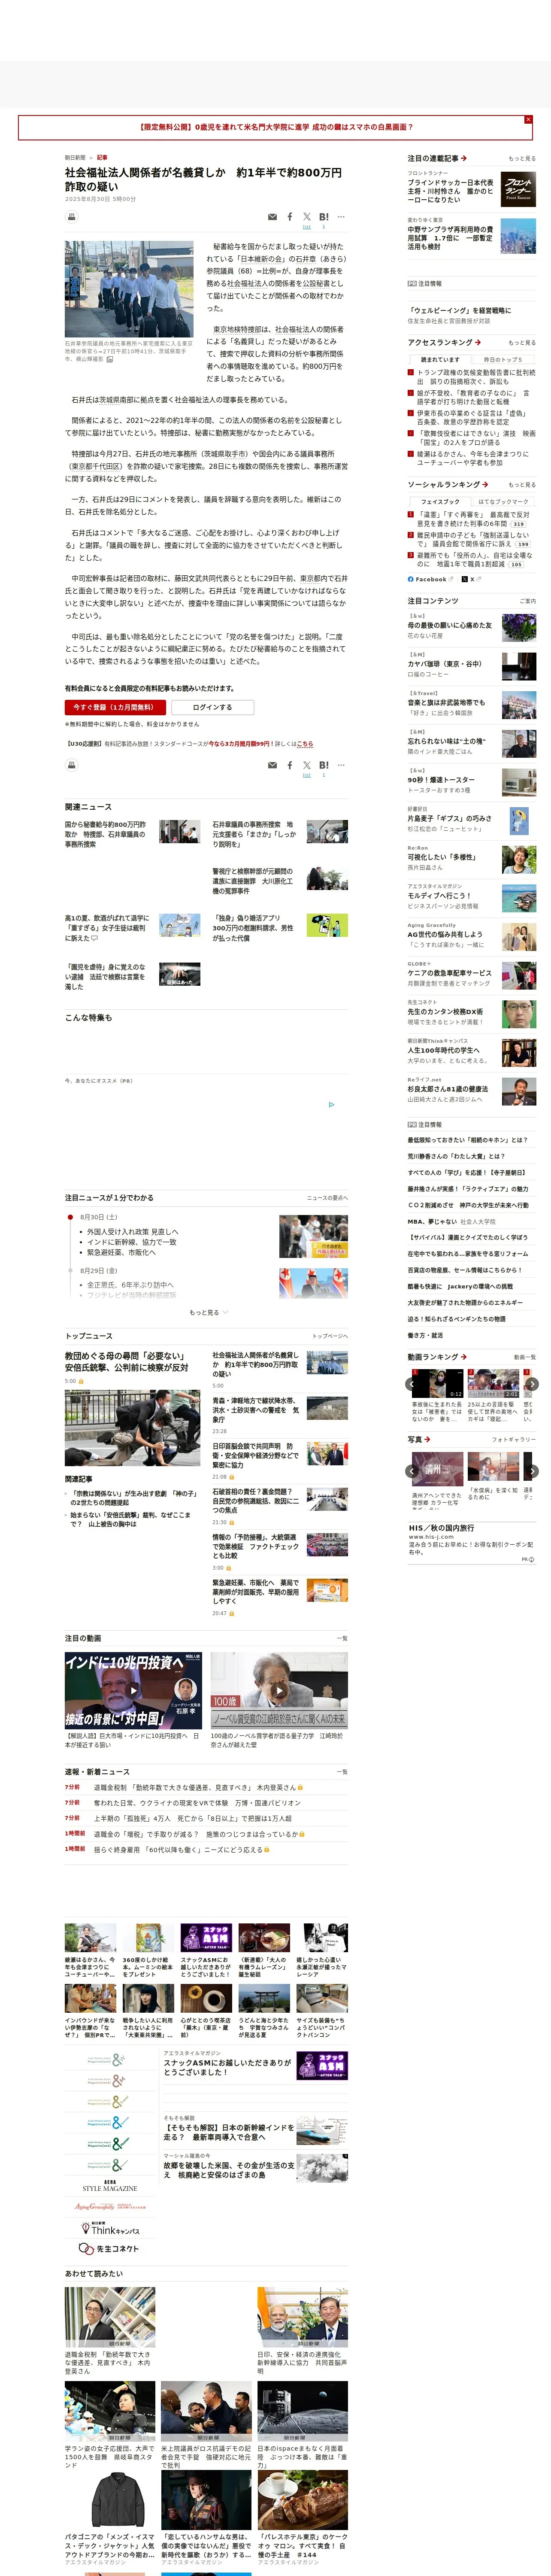
Task: Click X icon in bottom share row
Action: click(307, 765)
